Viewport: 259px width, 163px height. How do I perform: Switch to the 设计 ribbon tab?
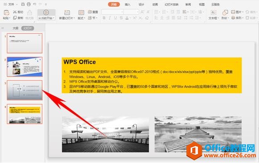[x=141, y=4]
